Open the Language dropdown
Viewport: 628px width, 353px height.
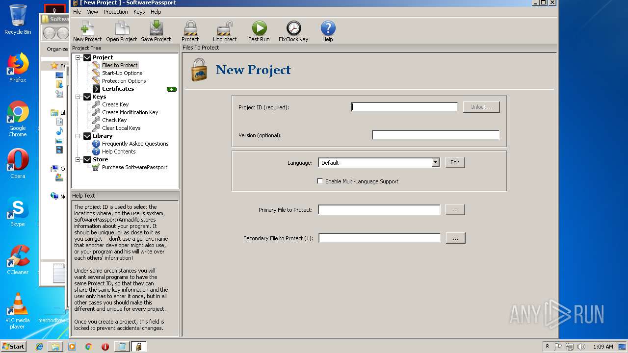(435, 163)
